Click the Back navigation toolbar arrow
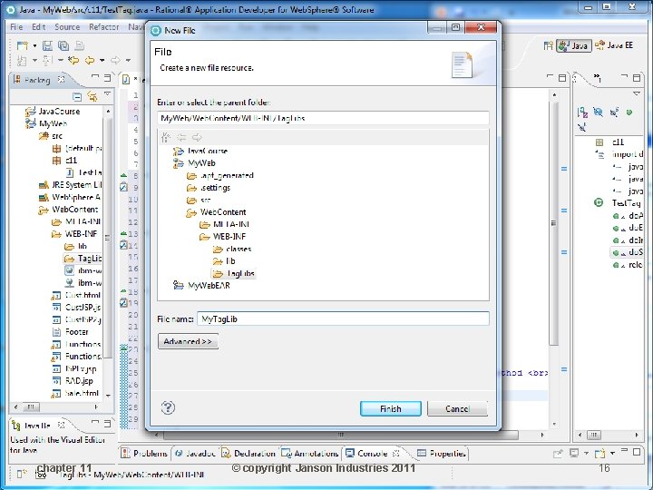Image resolution: width=653 pixels, height=490 pixels. [x=90, y=61]
